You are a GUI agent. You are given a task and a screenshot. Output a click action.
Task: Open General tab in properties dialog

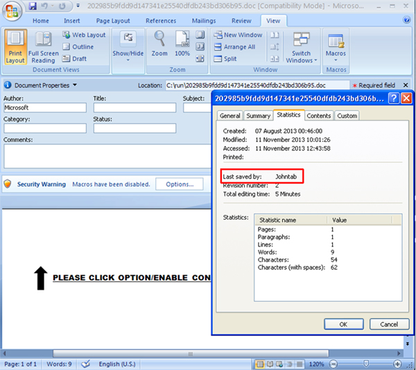pyautogui.click(x=229, y=116)
